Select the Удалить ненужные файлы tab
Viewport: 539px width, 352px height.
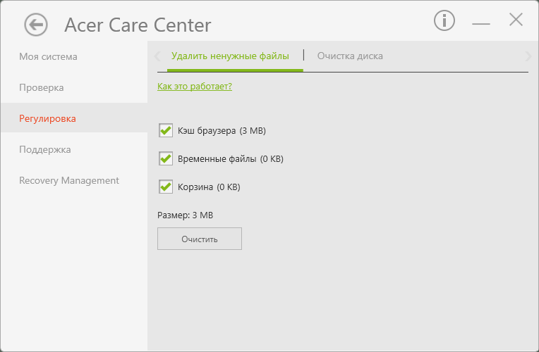(230, 56)
